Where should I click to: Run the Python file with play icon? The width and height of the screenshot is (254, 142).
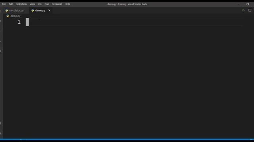click(x=243, y=11)
